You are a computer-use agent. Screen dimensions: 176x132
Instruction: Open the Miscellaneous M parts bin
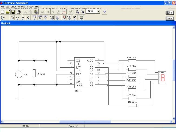pyautogui.click(x=75, y=18)
